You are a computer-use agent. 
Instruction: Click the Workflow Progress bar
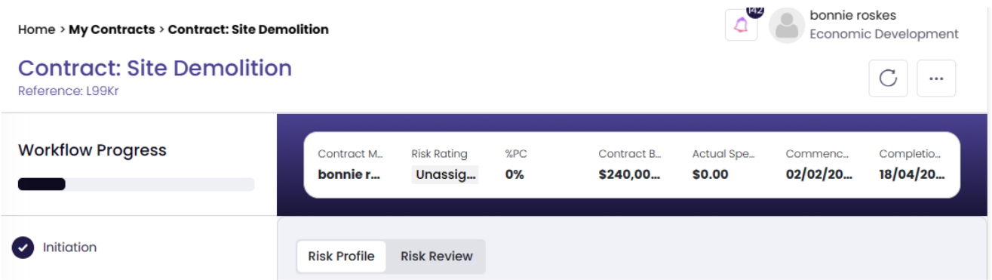point(136,184)
